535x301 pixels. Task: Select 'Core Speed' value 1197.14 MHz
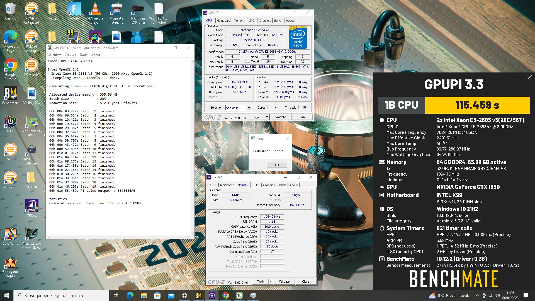tap(239, 82)
